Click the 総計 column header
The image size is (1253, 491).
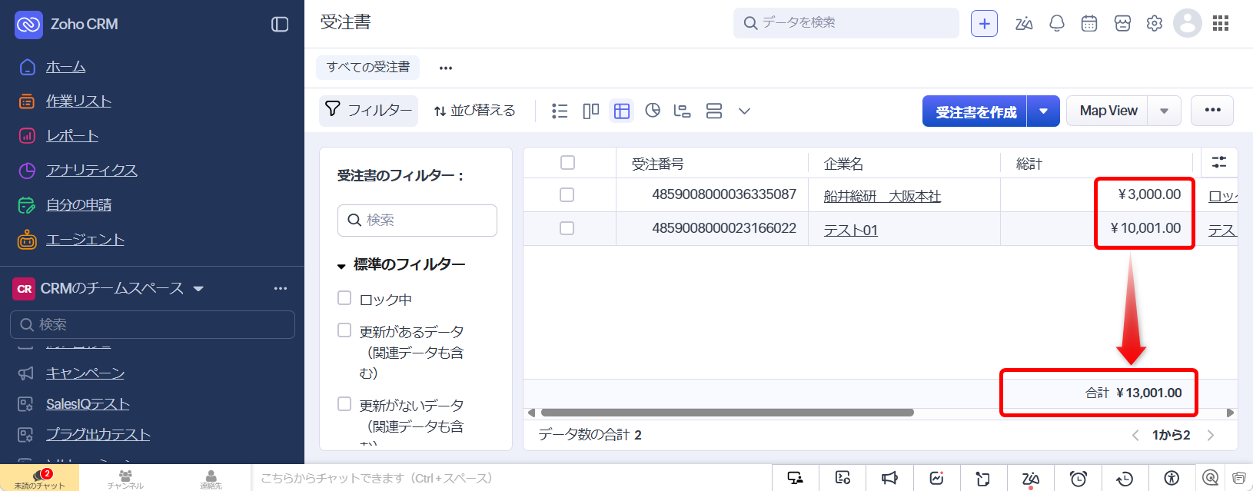(x=1029, y=164)
